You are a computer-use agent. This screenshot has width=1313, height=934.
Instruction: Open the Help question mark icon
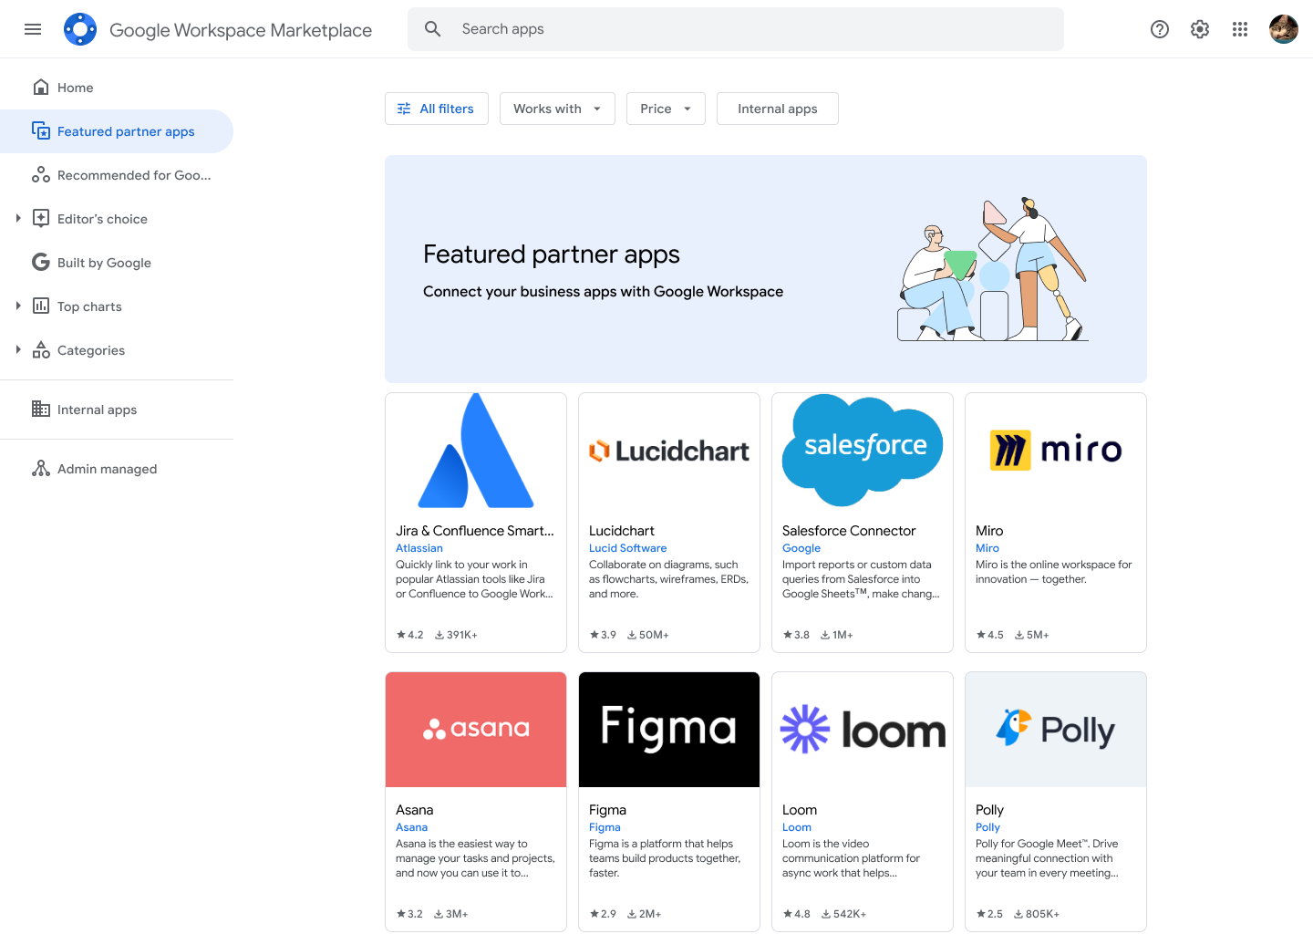pos(1160,29)
